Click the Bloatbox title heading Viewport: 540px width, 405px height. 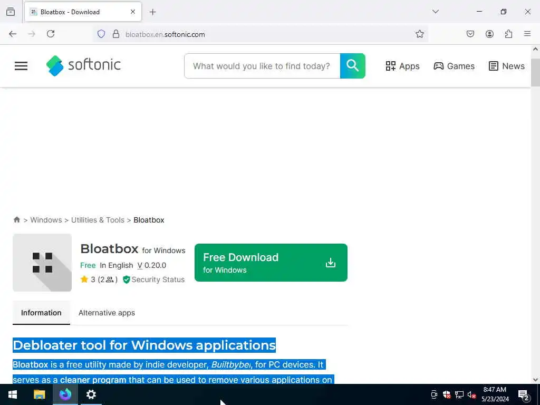109,249
